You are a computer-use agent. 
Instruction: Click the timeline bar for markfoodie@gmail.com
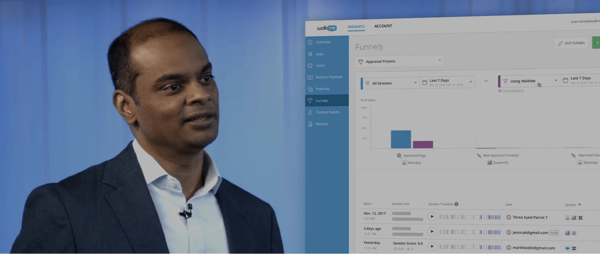click(470, 248)
